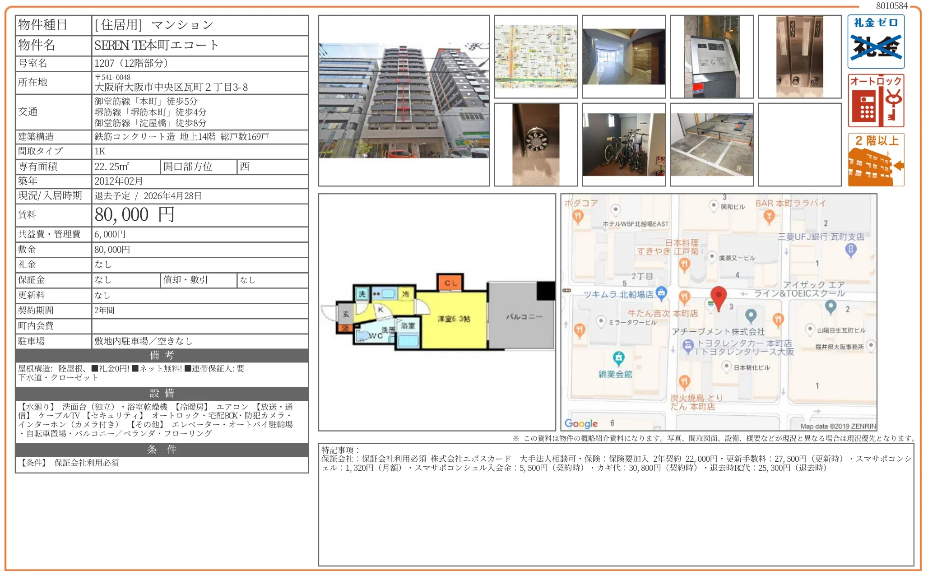This screenshot has height=571, width=928.
Task: Click the 三菱UFJ銀行 bank marker icon
Action: 850,250
